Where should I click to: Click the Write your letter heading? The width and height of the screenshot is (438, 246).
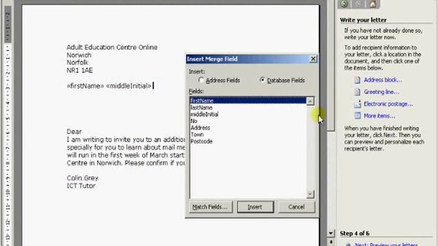(363, 20)
